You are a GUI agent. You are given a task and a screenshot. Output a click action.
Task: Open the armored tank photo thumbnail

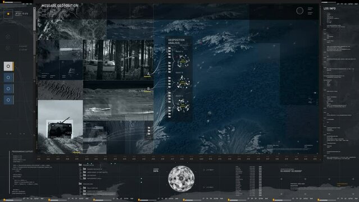click(x=60, y=126)
